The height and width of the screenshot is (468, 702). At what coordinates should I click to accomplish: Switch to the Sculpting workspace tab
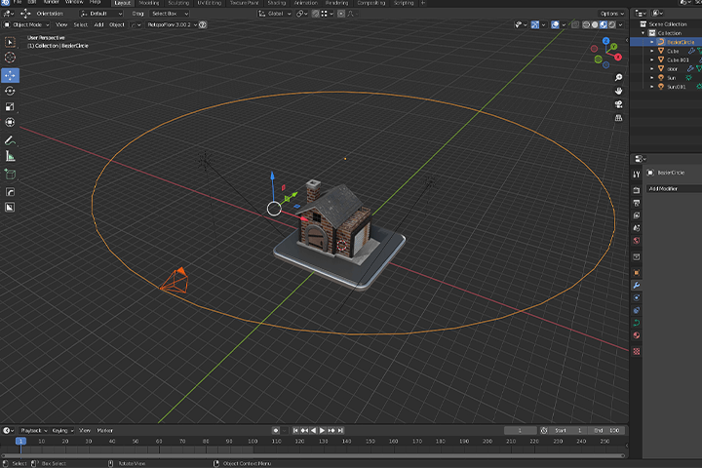point(178,3)
